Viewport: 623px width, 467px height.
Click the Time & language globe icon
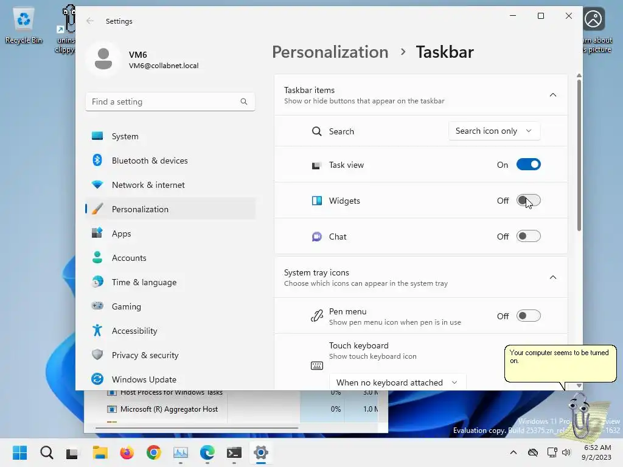(x=97, y=282)
